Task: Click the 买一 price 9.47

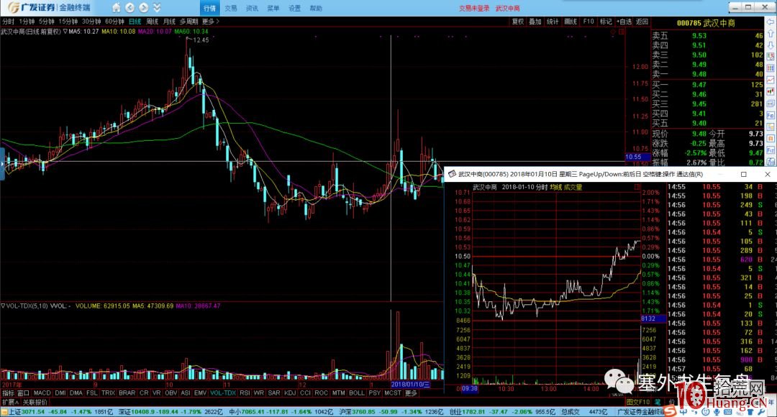Action: 699,84
